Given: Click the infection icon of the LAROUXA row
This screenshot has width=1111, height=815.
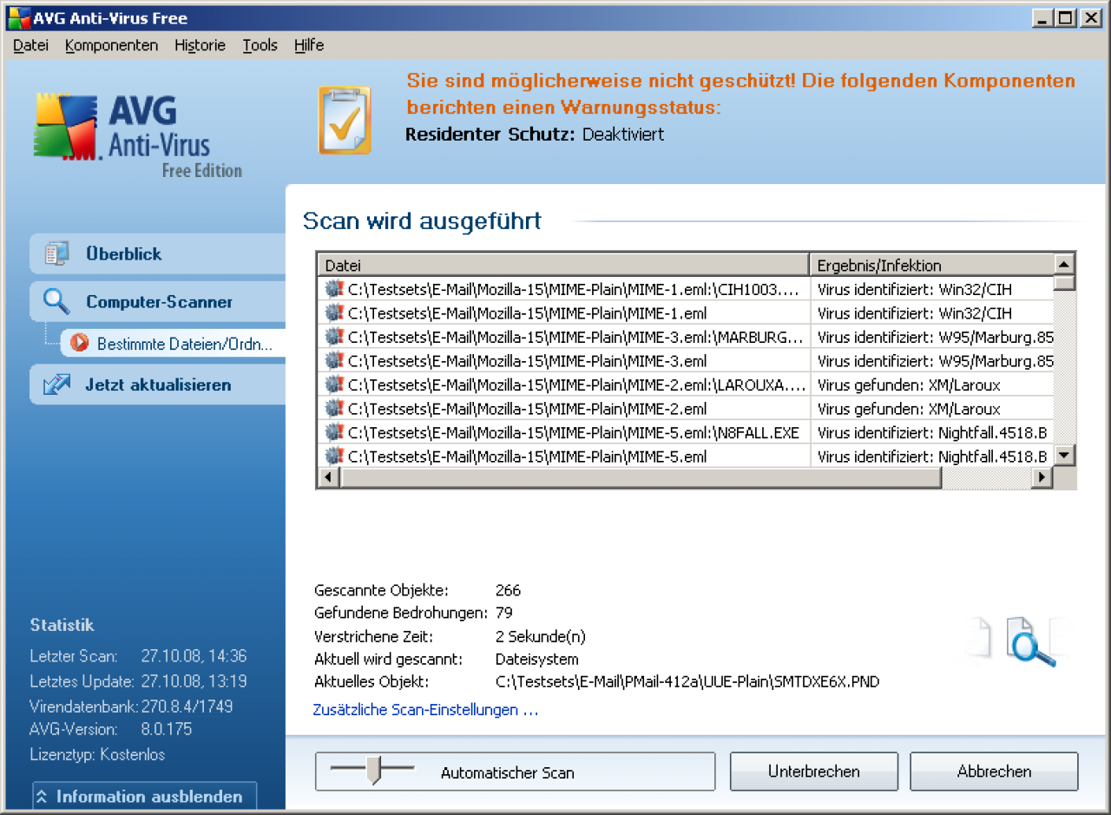Looking at the screenshot, I should (334, 384).
